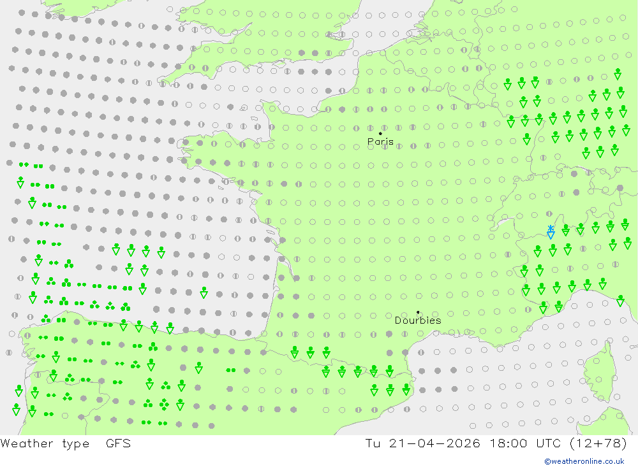638x467 pixels.
Task: Click the blue snow symbol near the Alps
Action: point(551,232)
